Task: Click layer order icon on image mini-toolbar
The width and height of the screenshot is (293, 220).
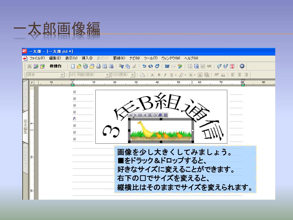Action: (x=160, y=115)
